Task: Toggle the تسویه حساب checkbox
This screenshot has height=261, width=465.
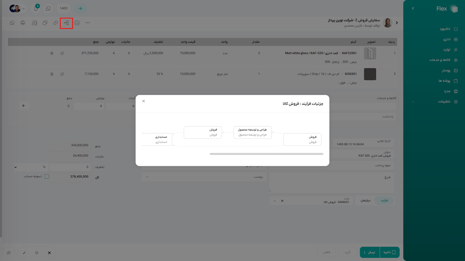Action: 46,176
